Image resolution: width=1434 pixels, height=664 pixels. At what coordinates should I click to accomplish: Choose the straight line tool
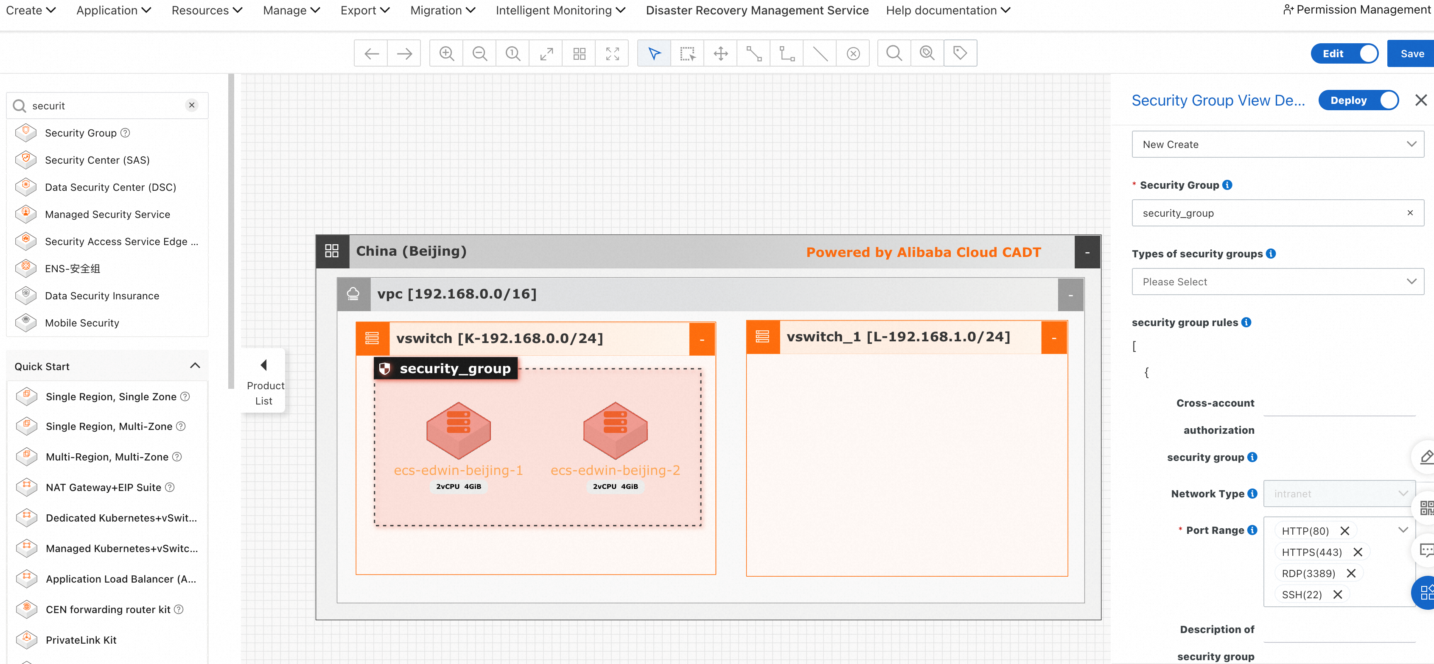[x=820, y=53]
